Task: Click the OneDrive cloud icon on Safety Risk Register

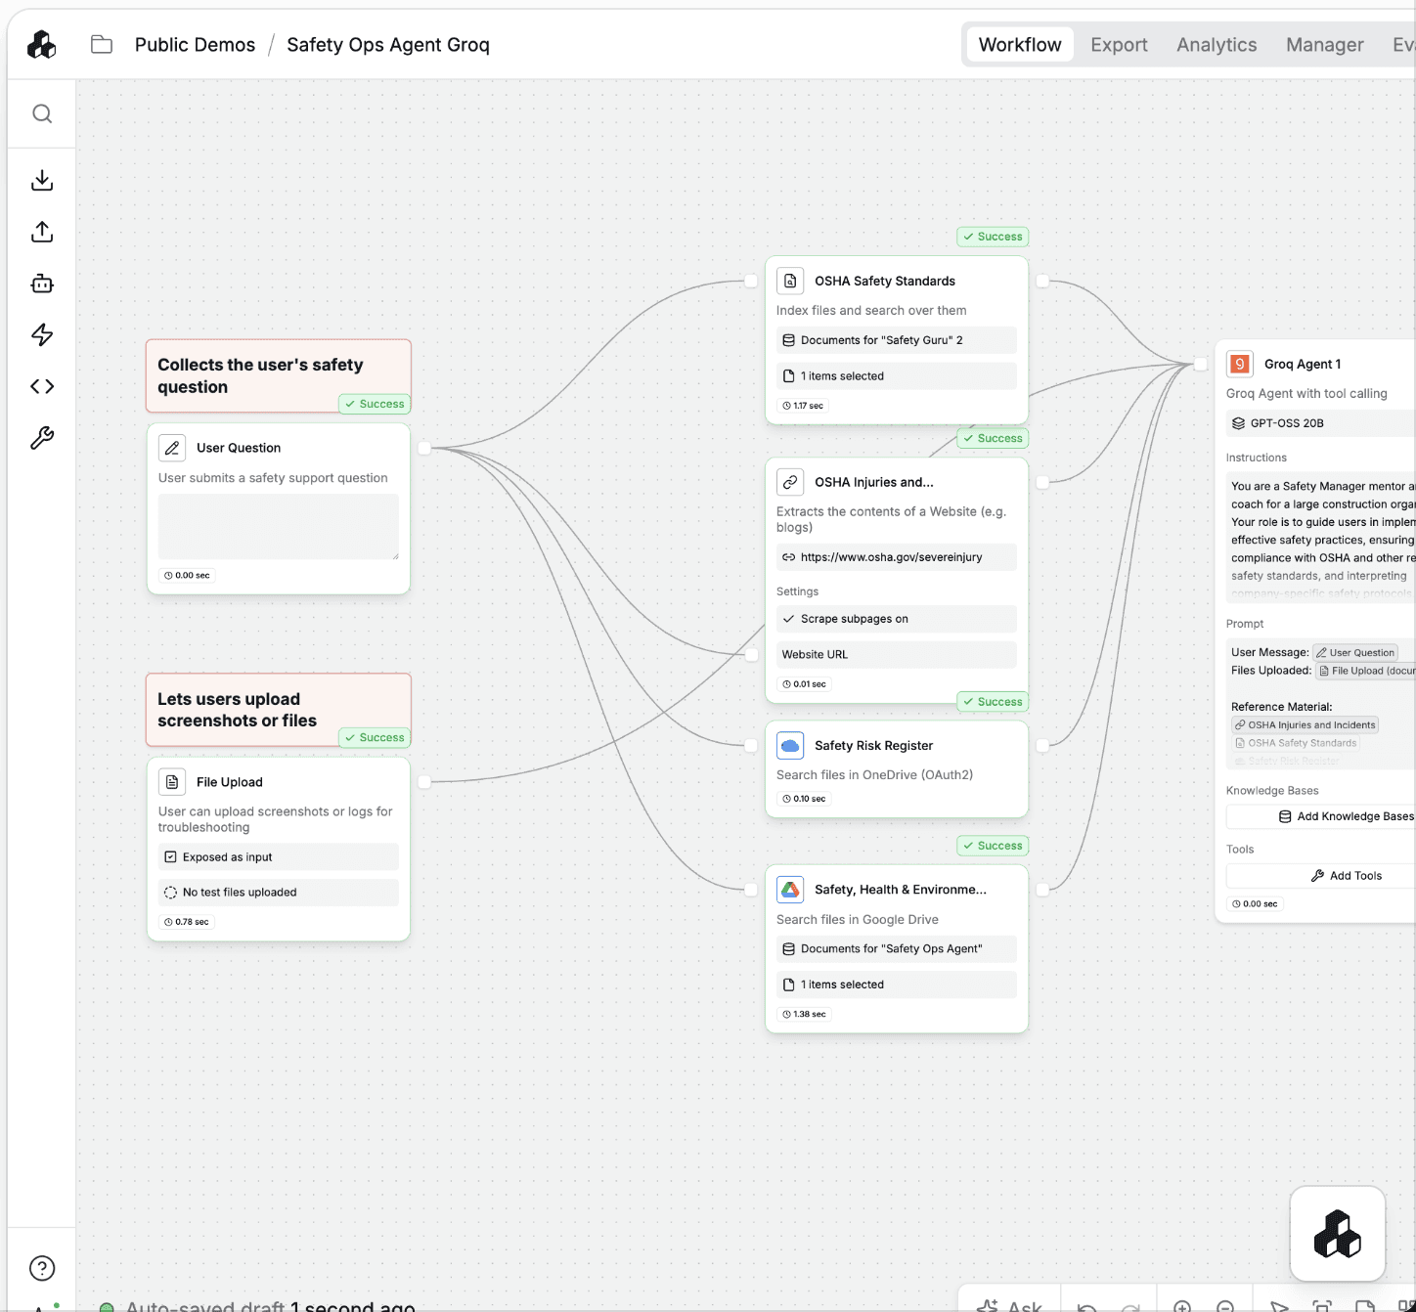Action: click(x=790, y=745)
